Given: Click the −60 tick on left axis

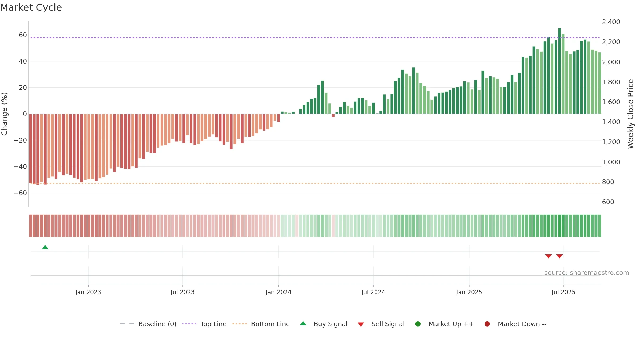Looking at the screenshot, I should (20, 193).
